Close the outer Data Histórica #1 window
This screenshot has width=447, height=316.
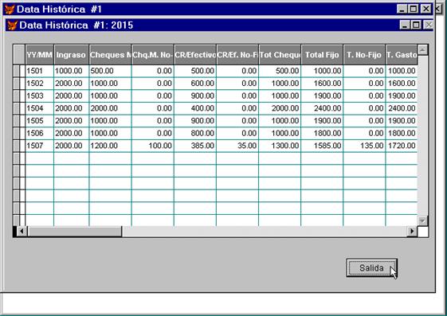(x=426, y=9)
